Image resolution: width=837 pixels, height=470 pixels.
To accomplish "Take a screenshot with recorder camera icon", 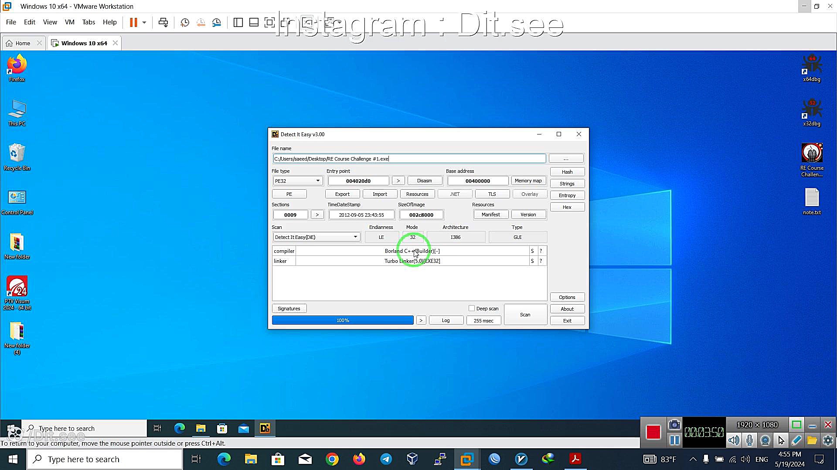I will (674, 424).
